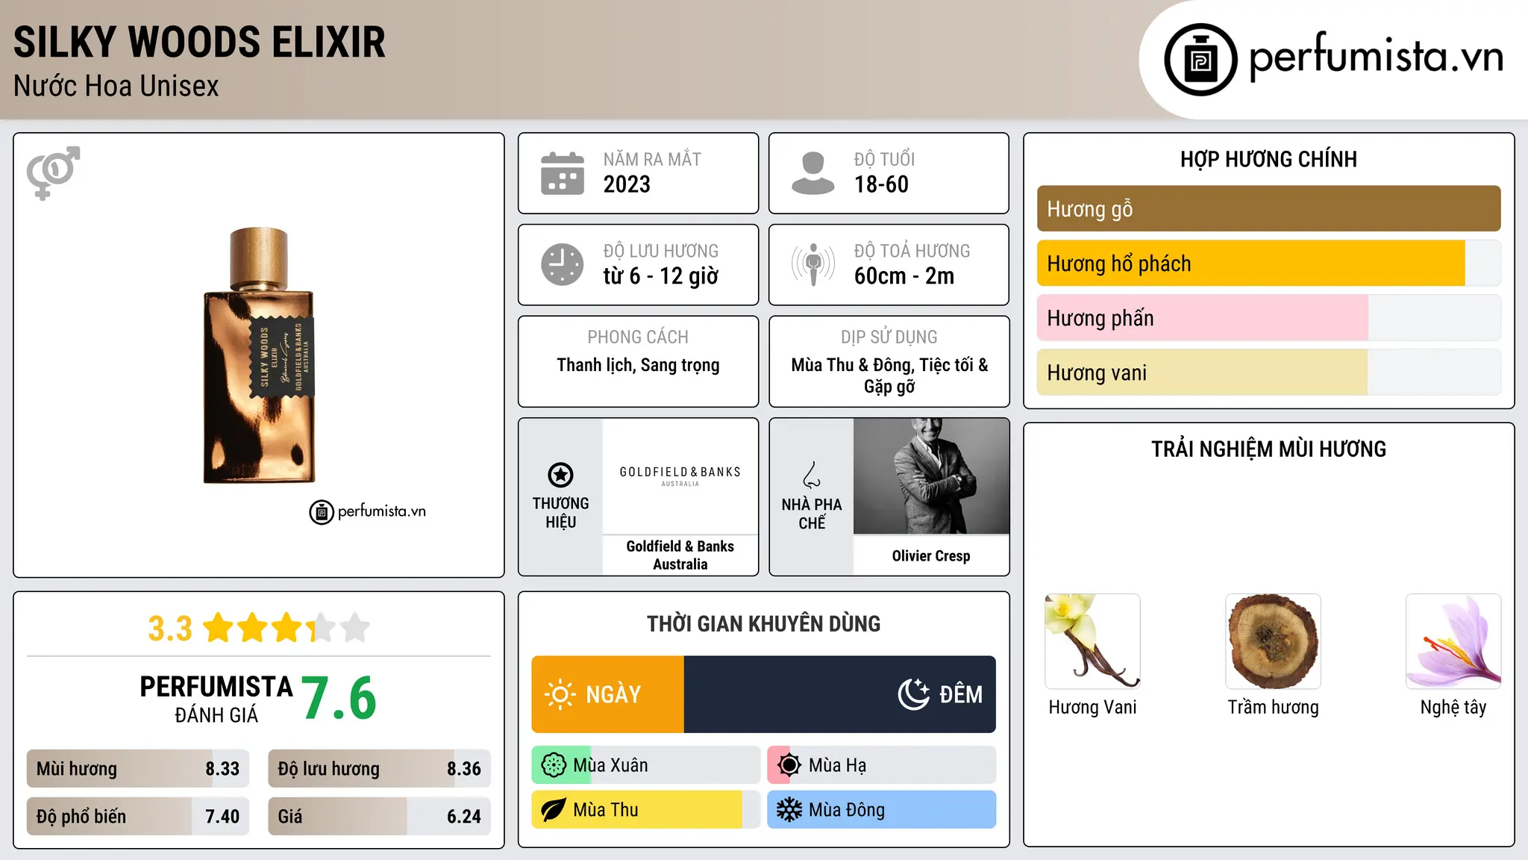Click the PHONG CÁCH label
The width and height of the screenshot is (1528, 860).
638,337
